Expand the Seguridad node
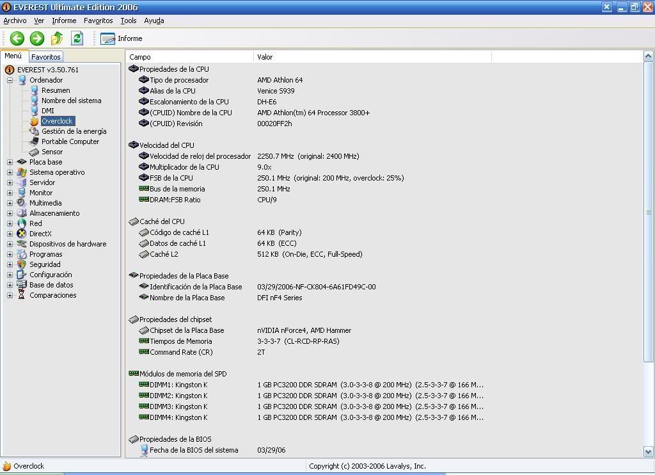Screen dimensions: 655x475 point(10,264)
